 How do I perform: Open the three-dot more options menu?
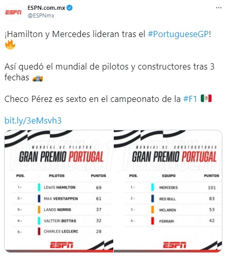[x=218, y=8]
